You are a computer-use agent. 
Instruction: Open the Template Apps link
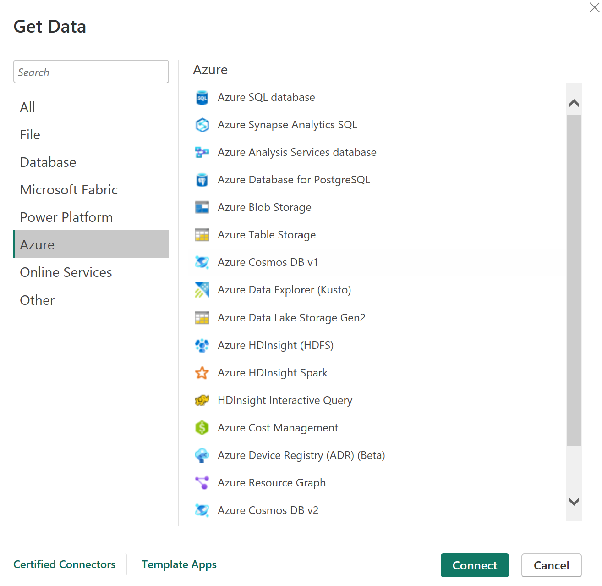tap(179, 564)
